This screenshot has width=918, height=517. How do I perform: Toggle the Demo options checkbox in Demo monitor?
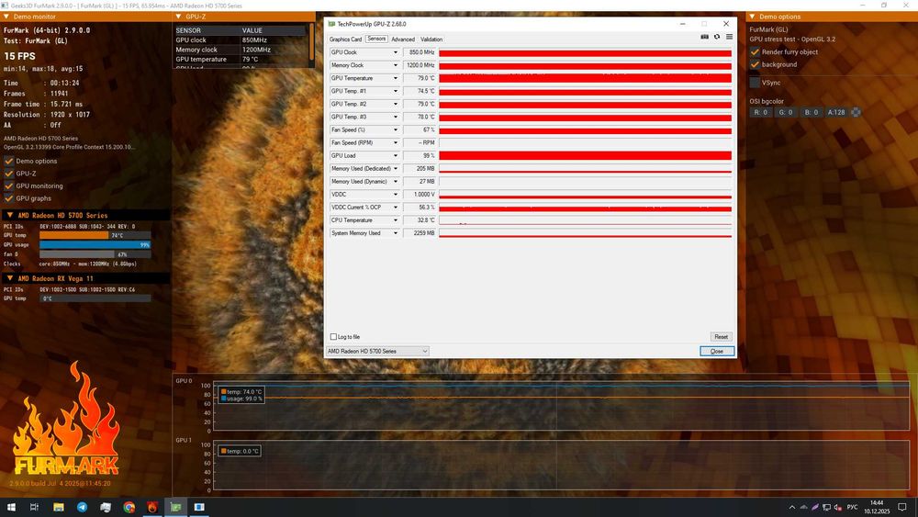[9, 161]
